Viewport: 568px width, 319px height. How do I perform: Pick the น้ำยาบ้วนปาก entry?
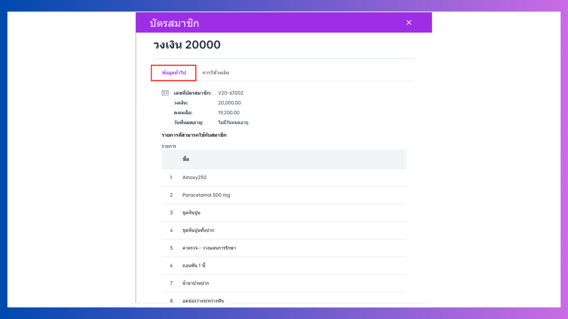(196, 283)
